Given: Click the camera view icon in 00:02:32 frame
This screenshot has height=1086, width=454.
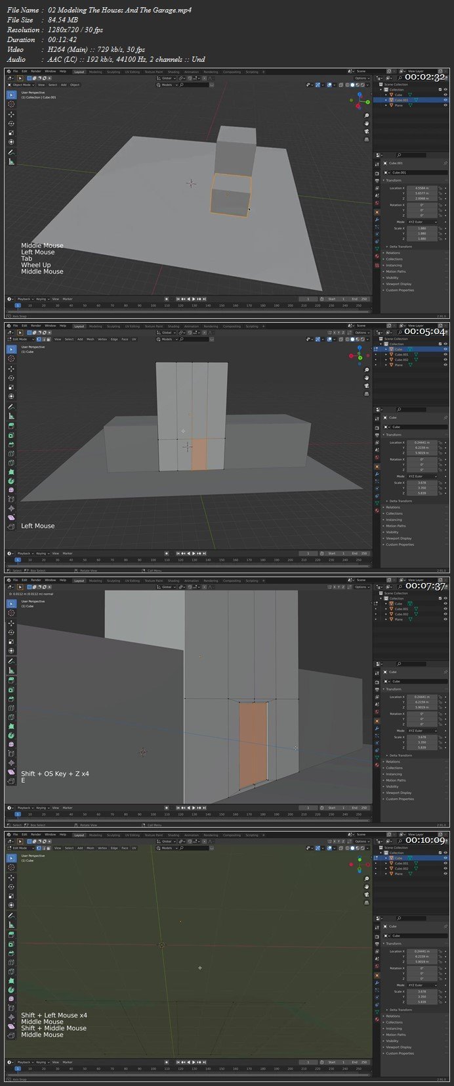Looking at the screenshot, I should [367, 131].
